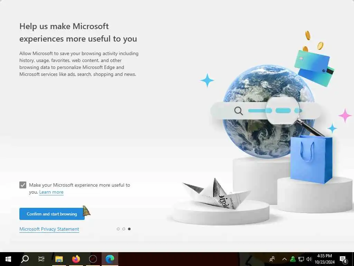Open Task View from the taskbar
Image resolution: width=354 pixels, height=266 pixels.
(41, 259)
